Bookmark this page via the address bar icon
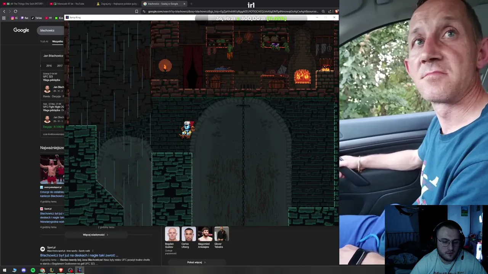 tap(136, 11)
